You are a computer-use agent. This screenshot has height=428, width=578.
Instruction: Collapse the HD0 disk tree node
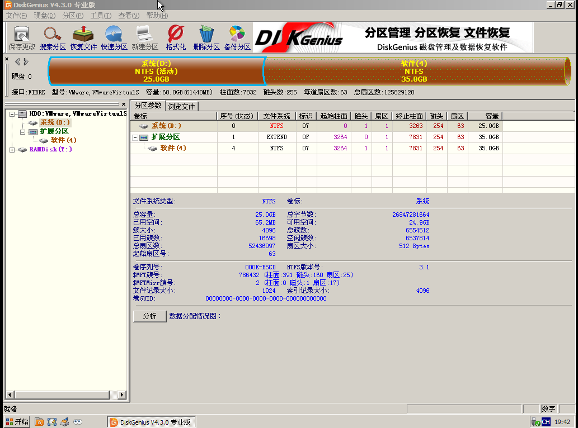tap(12, 114)
